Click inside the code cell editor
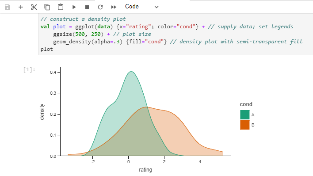Viewport: 313px width, 176px height. [x=176, y=34]
